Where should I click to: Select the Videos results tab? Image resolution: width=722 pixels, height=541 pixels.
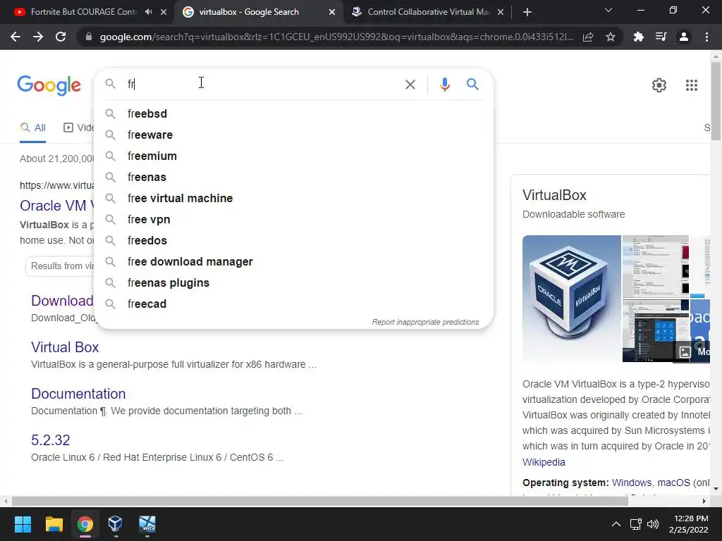(x=79, y=128)
